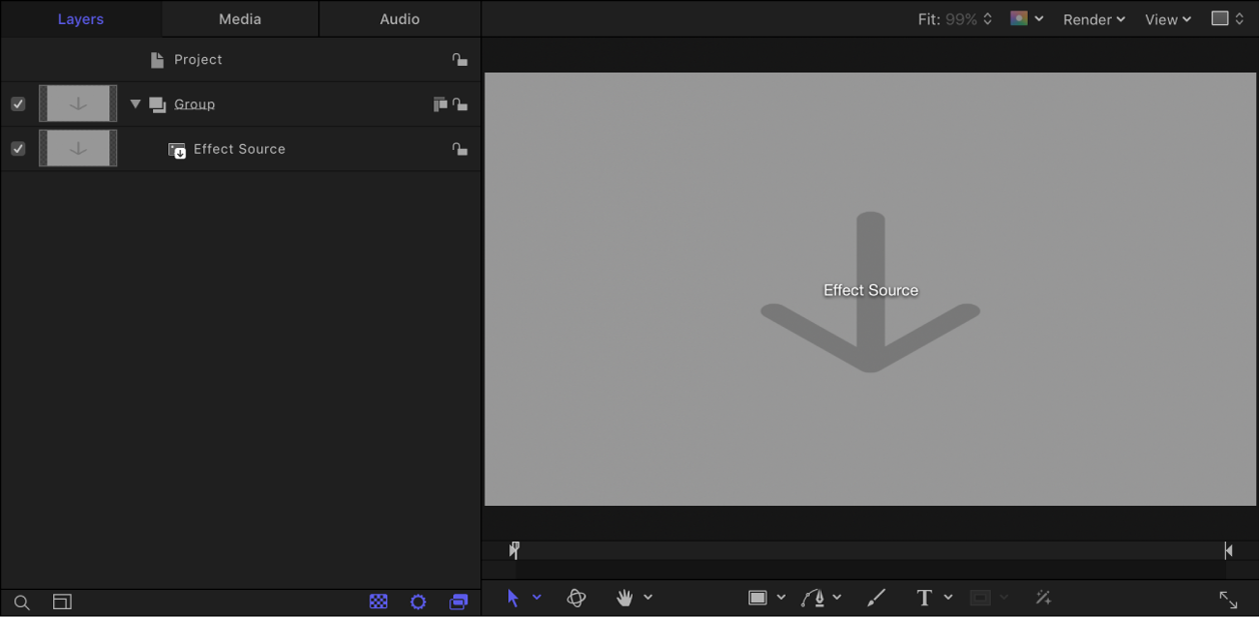Activate the 3D Transform tool

point(577,597)
